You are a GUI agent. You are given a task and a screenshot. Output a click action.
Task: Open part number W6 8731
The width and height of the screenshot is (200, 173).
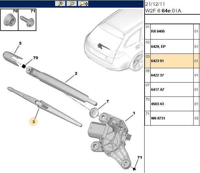172,118
